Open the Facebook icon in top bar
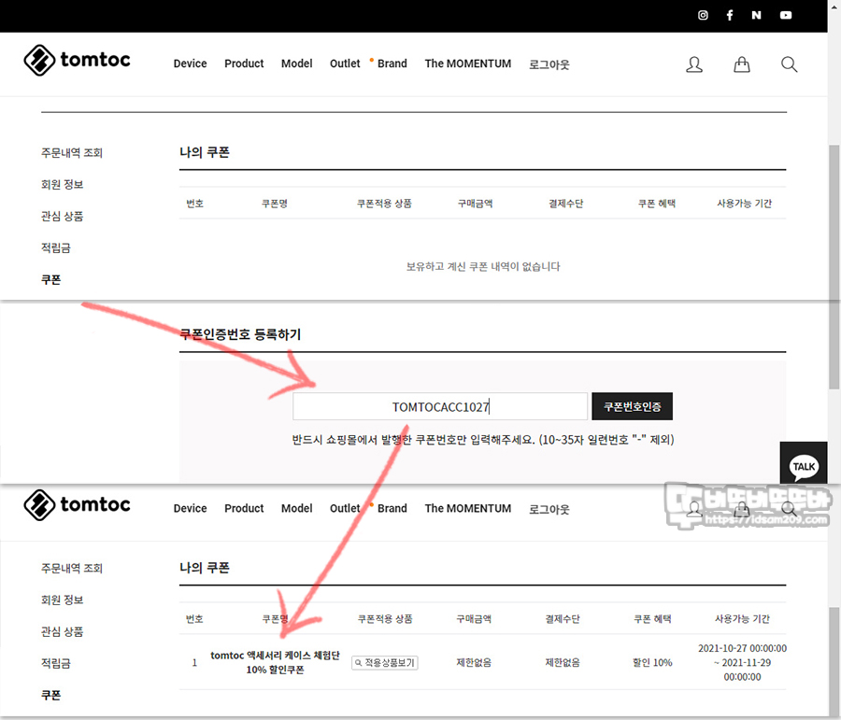Viewport: 841px width, 720px height. coord(730,15)
